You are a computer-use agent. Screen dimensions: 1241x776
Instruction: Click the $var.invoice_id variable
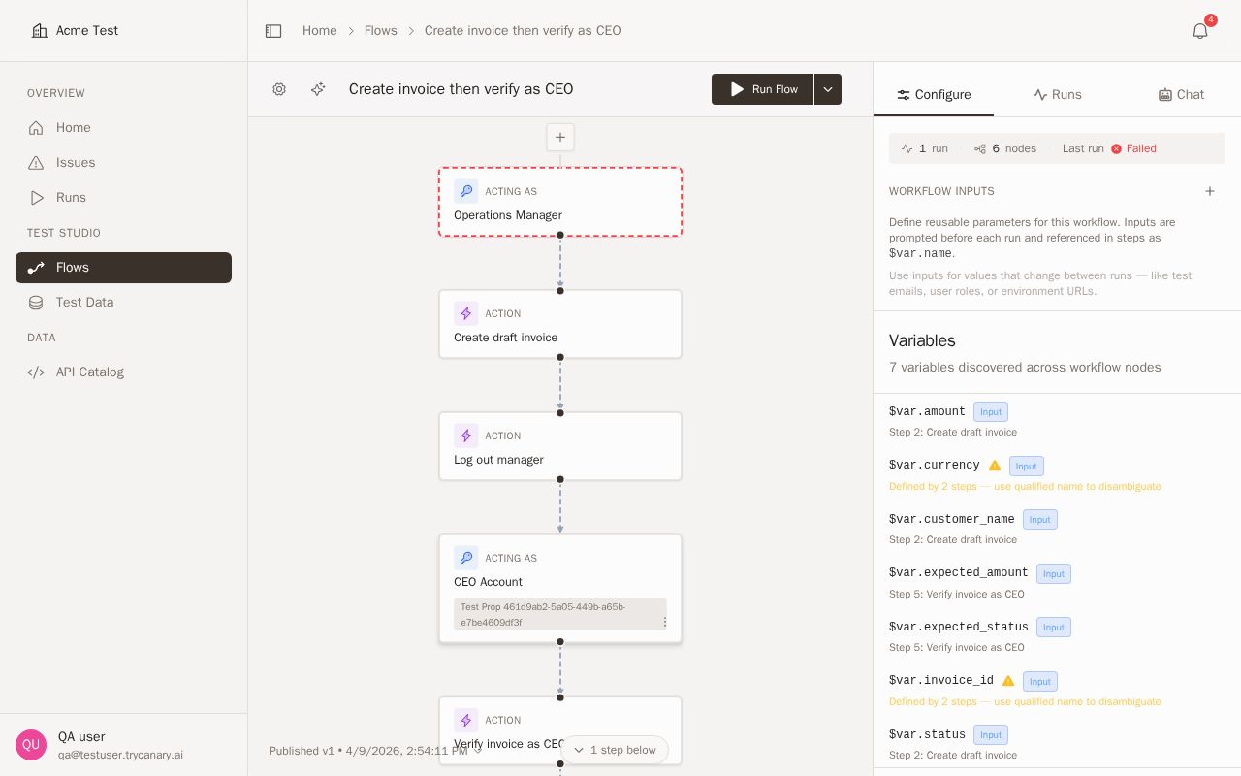tap(941, 681)
